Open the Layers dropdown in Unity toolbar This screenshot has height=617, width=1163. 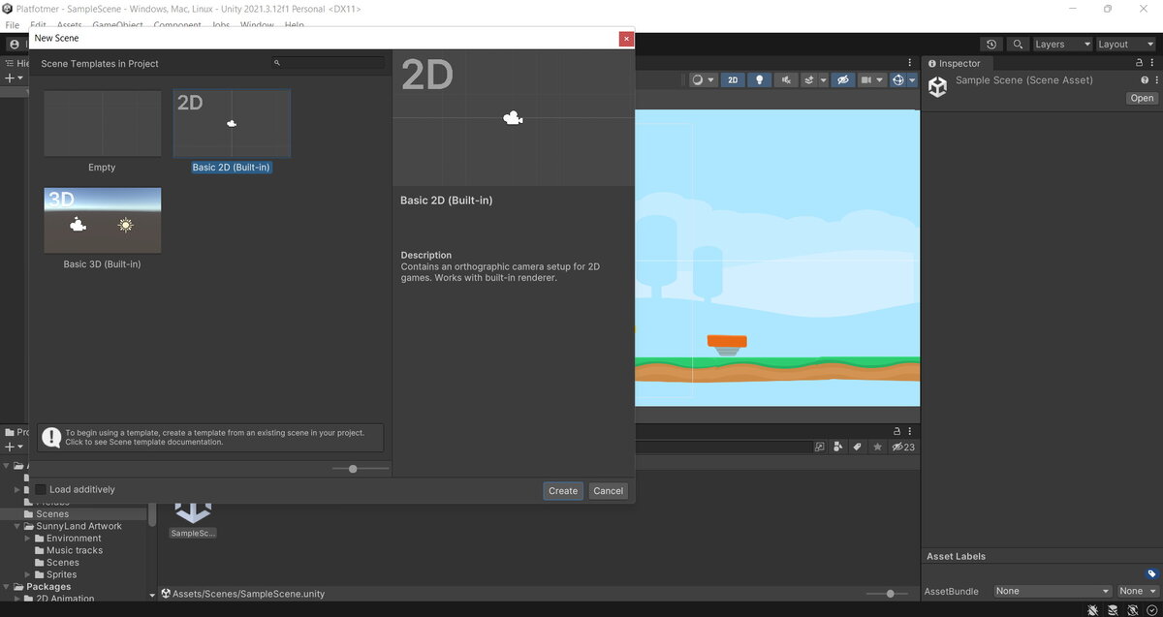[1062, 45]
